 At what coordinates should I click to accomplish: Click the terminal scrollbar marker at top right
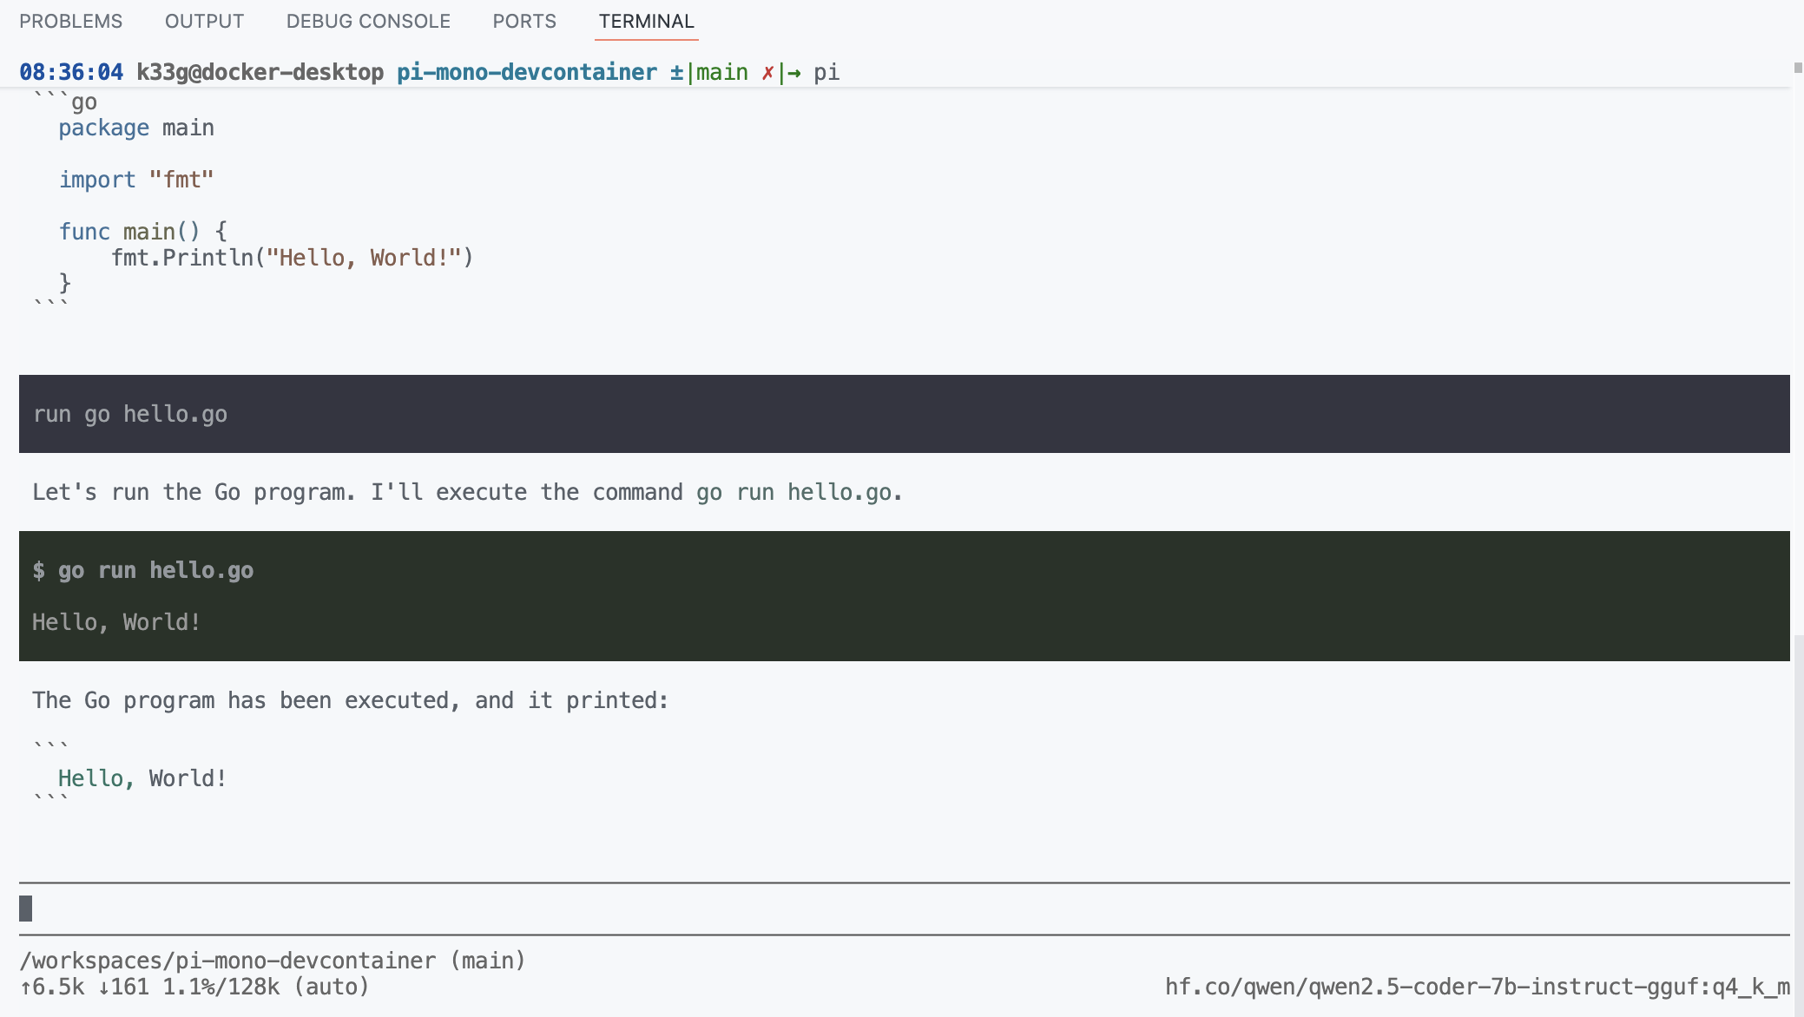click(x=1798, y=68)
